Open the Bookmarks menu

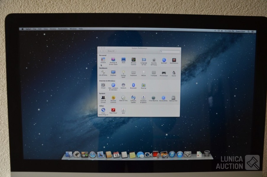pyautogui.click(x=63, y=29)
